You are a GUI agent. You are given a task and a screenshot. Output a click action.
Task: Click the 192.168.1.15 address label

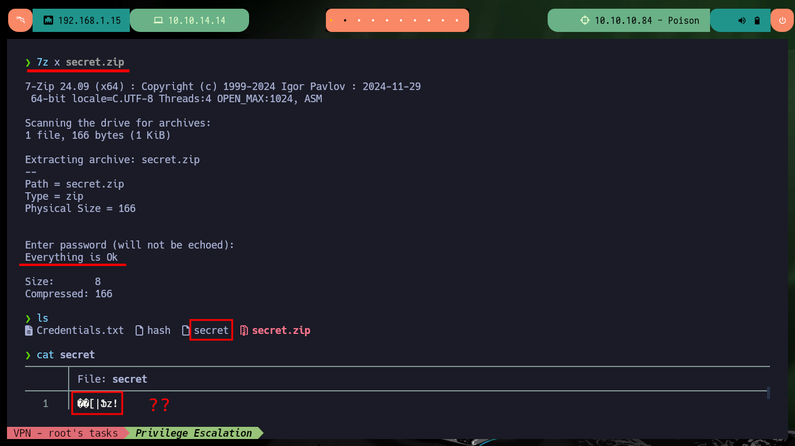90,20
